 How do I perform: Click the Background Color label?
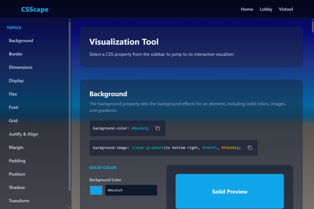[105, 180]
